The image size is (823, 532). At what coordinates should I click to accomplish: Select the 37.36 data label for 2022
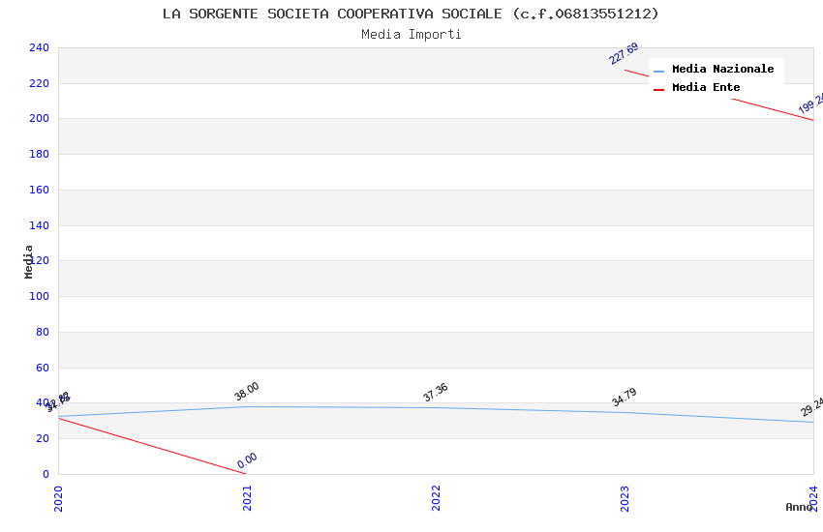pyautogui.click(x=436, y=392)
